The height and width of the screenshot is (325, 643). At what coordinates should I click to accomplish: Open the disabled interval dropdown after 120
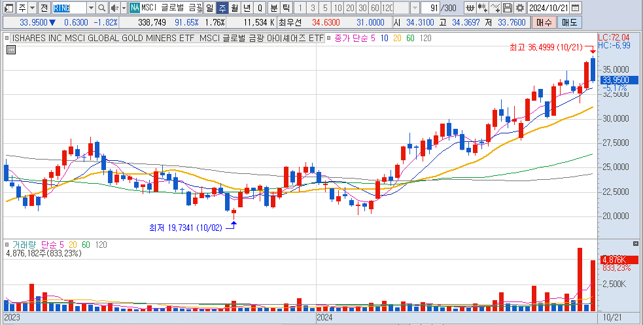coord(415,7)
